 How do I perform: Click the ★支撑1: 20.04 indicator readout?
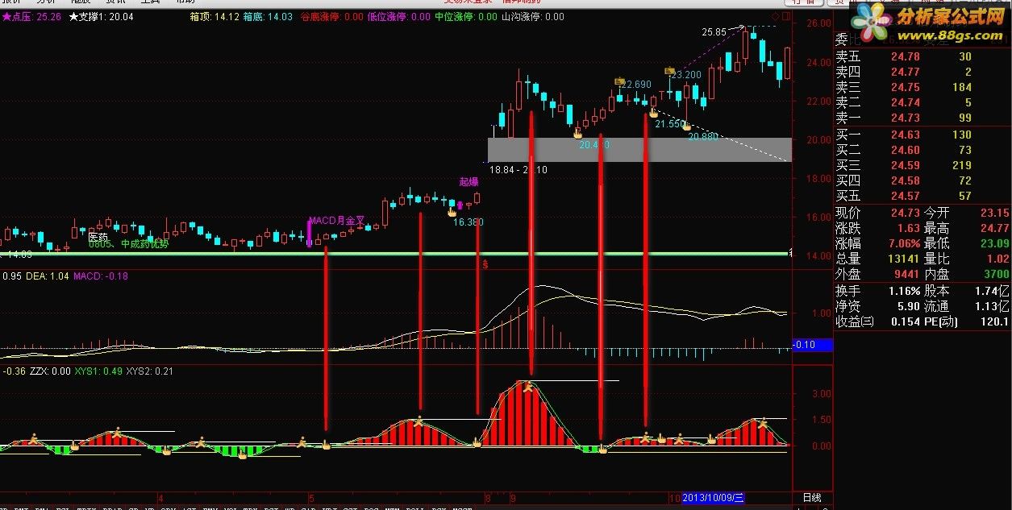[102, 16]
